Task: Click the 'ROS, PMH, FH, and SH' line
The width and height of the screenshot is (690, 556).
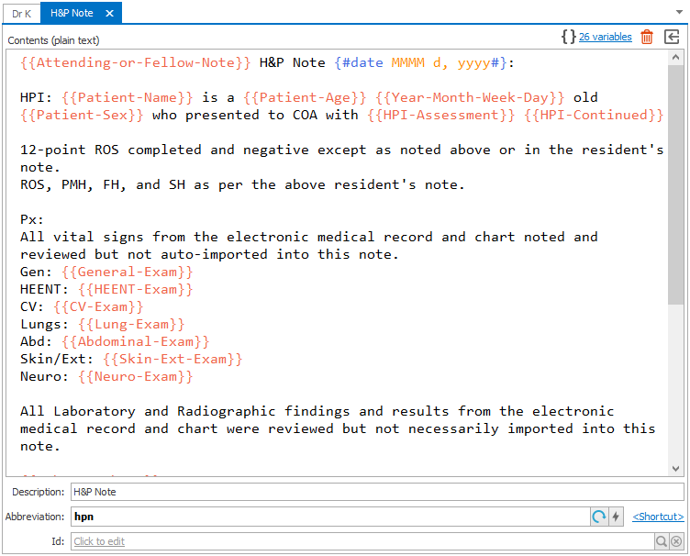Action: click(242, 184)
